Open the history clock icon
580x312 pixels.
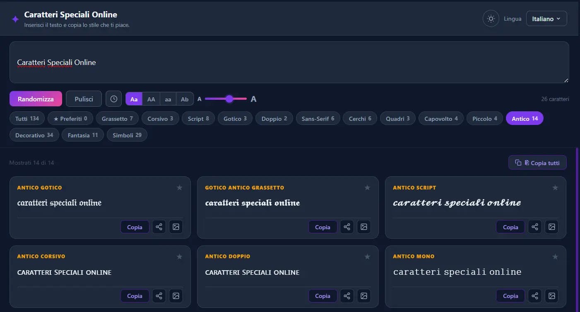coord(113,99)
